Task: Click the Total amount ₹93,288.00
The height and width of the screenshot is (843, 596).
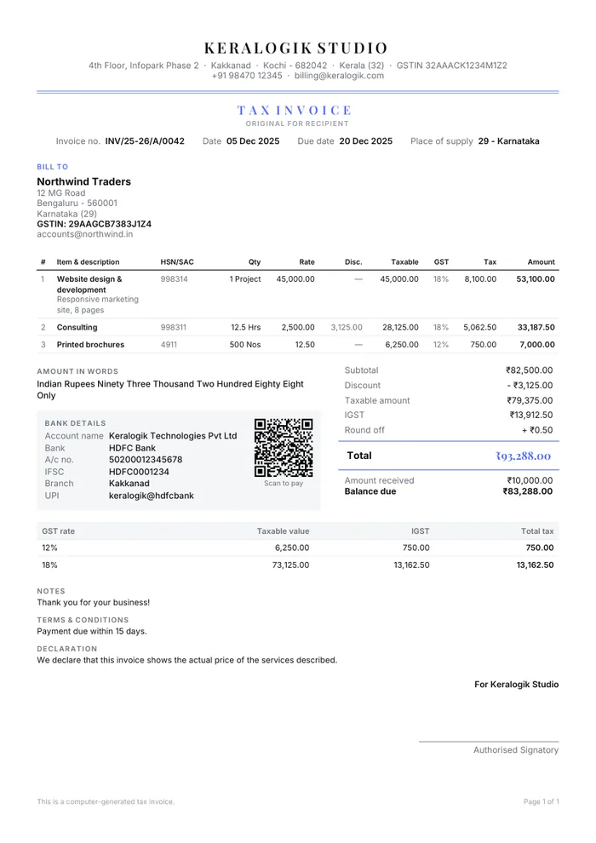Action: [x=524, y=456]
